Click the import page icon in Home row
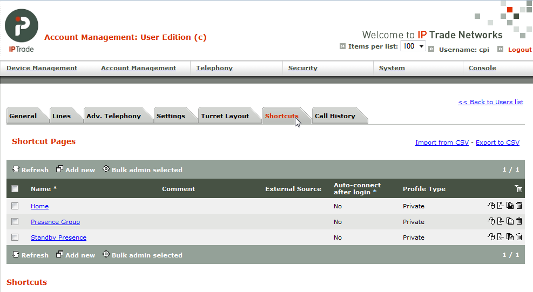Screen dimensions: 533x292 (x=500, y=206)
